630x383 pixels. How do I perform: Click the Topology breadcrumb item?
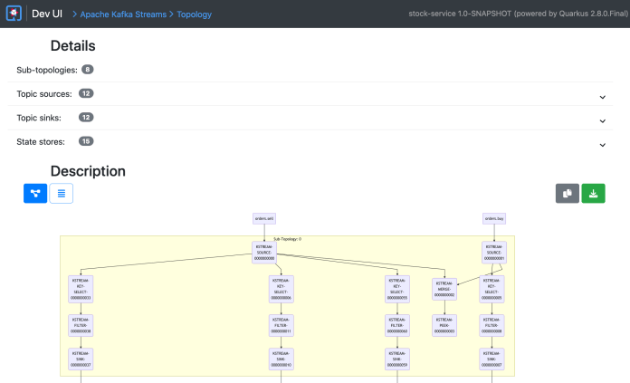194,14
